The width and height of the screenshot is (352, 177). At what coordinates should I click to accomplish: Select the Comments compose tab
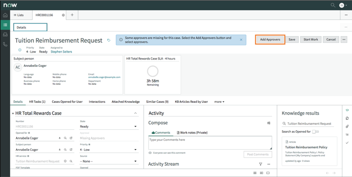161,133
